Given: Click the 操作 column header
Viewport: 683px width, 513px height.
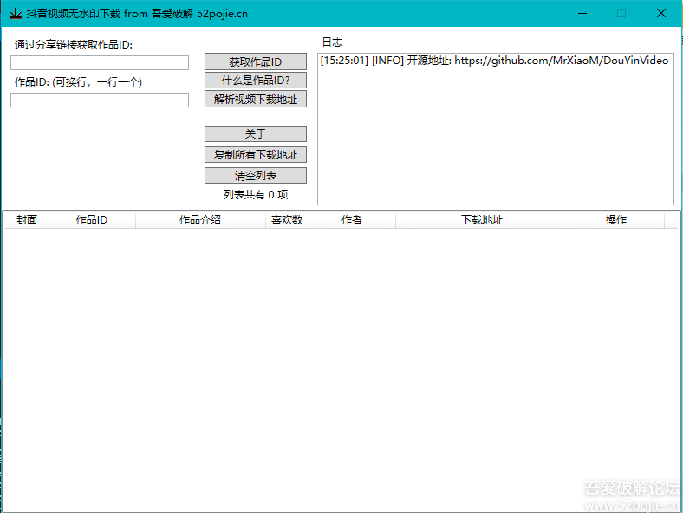Looking at the screenshot, I should point(616,220).
